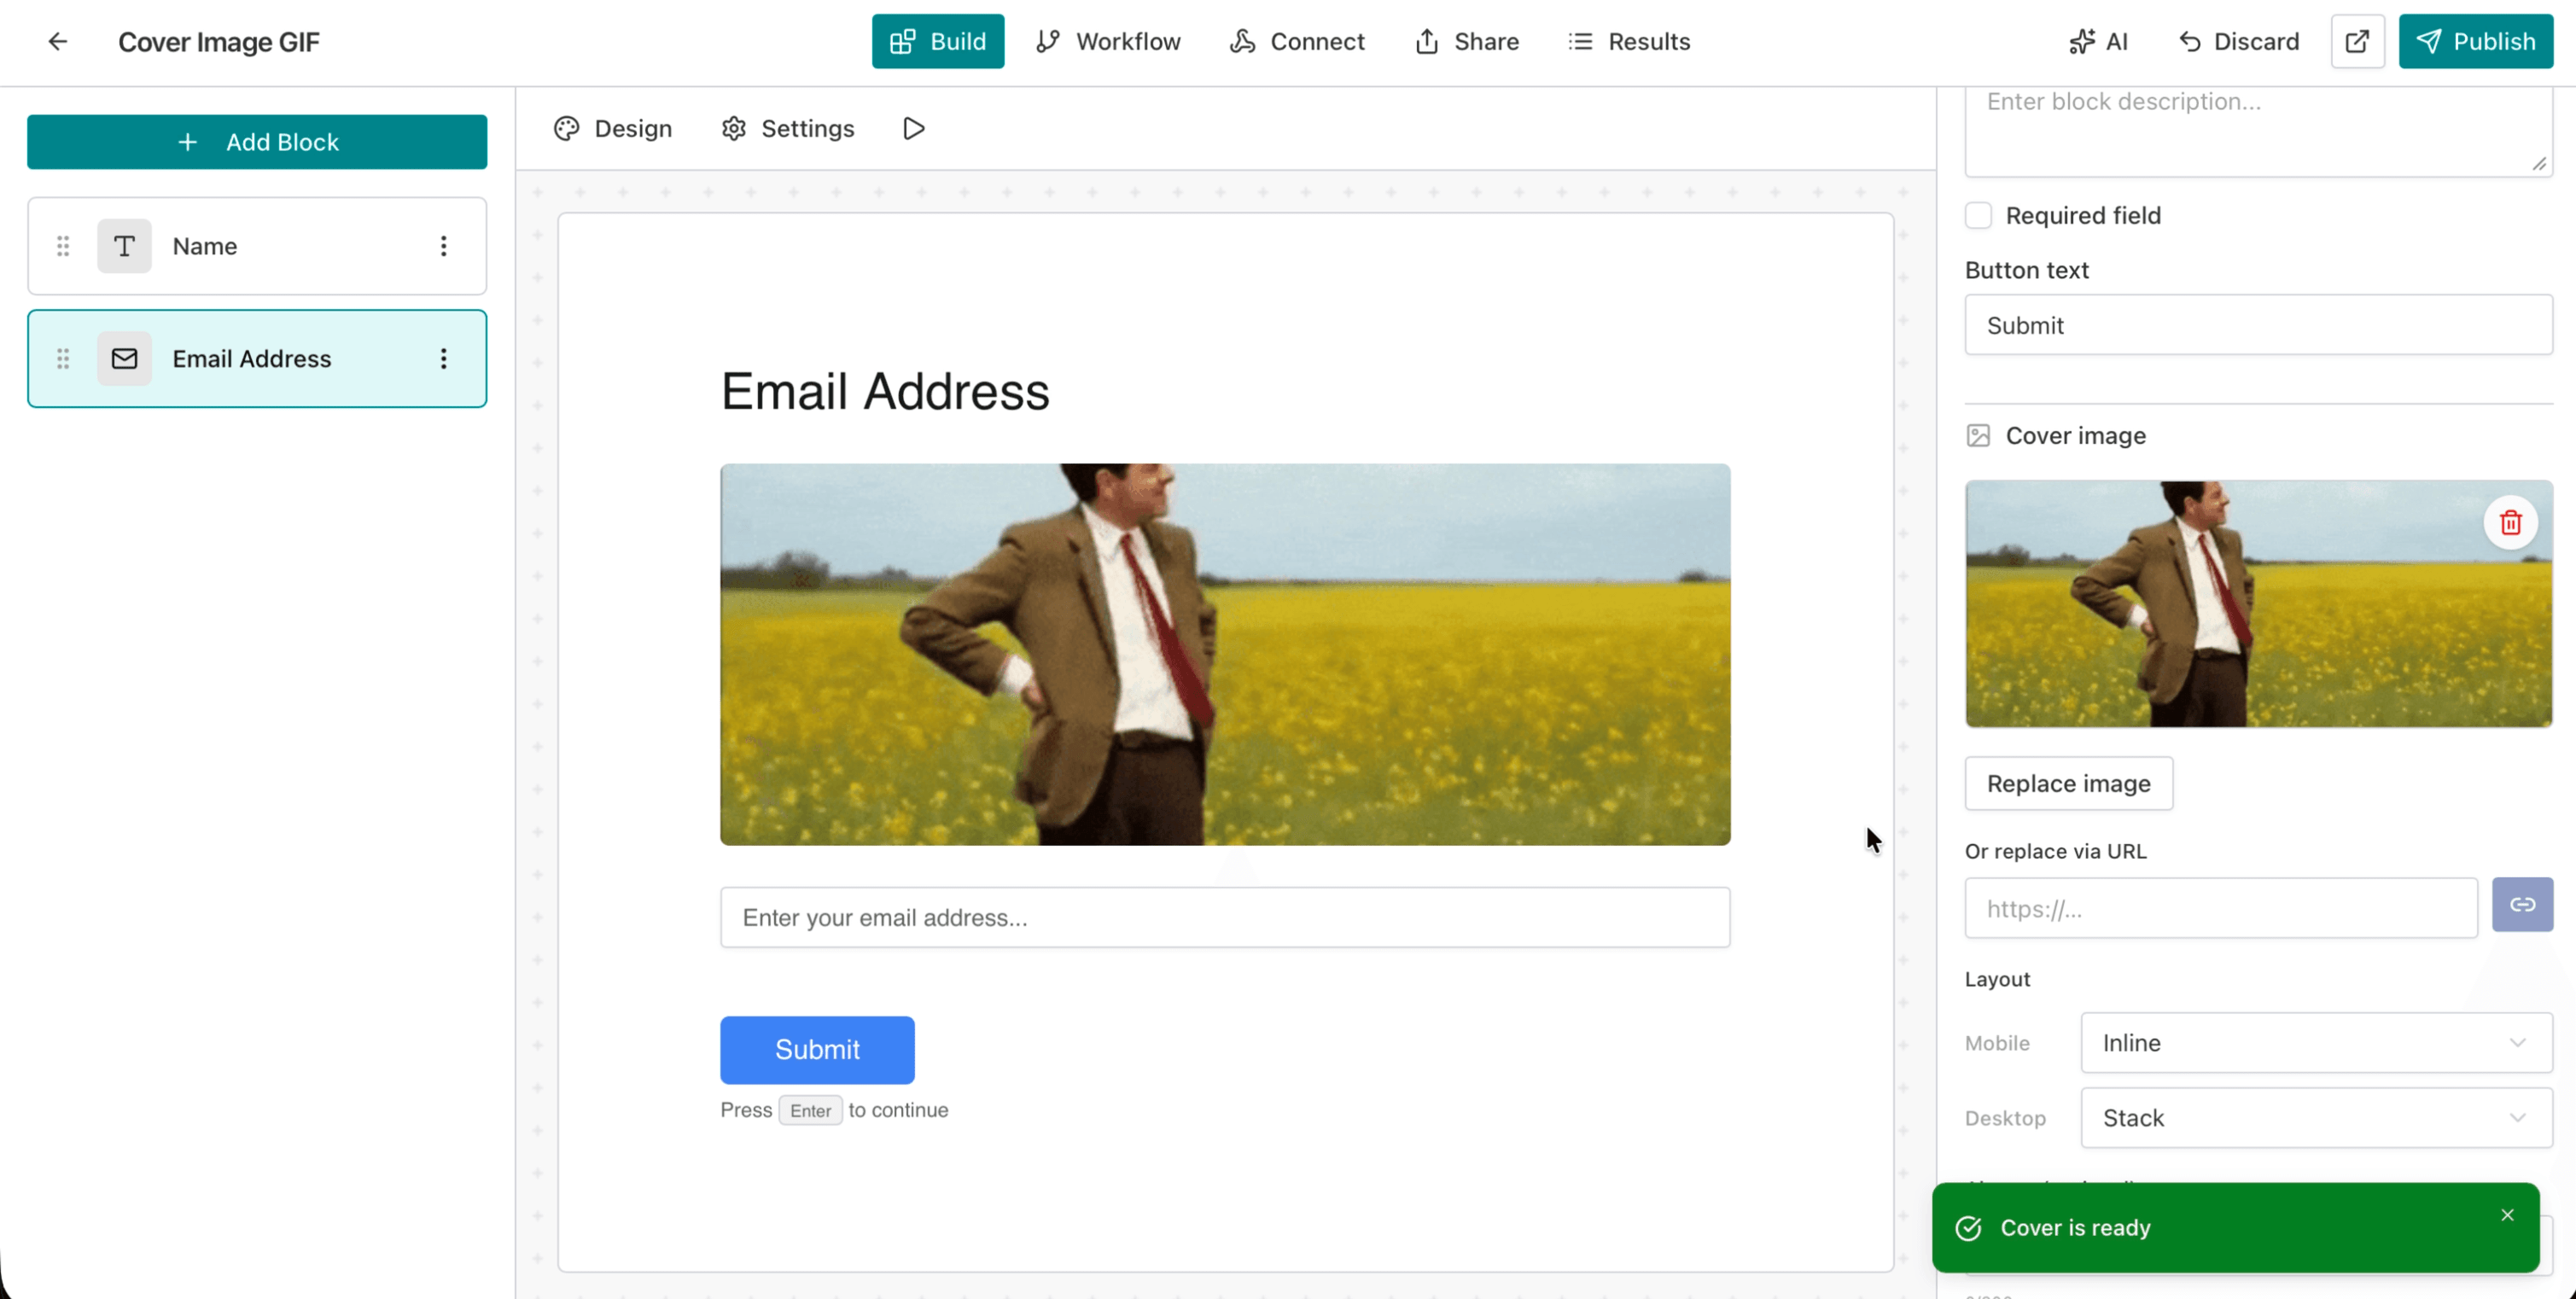Image resolution: width=2576 pixels, height=1299 pixels.
Task: Switch to the Workflow tab
Action: (1108, 41)
